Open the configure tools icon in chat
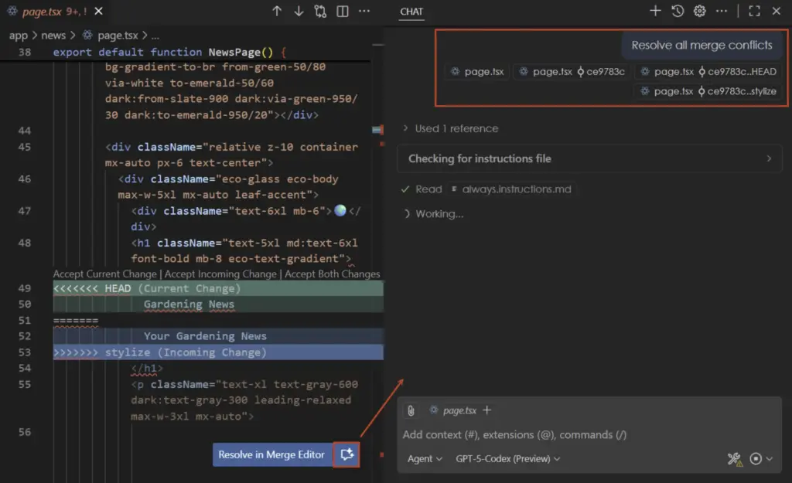 click(734, 459)
